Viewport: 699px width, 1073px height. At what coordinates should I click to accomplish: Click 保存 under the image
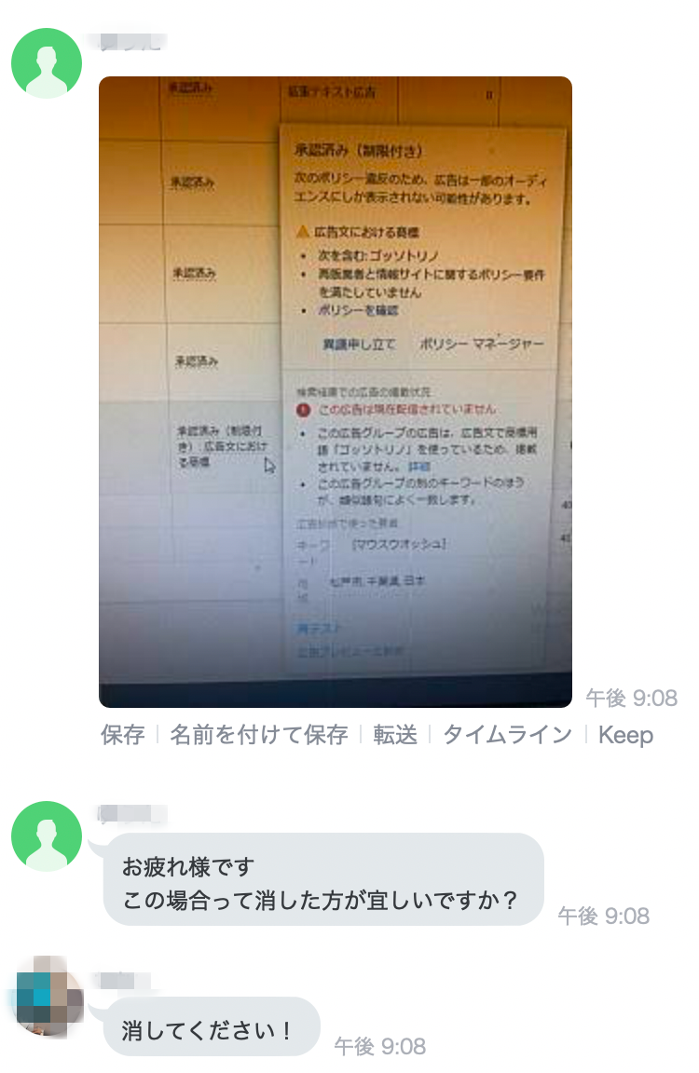click(x=122, y=735)
